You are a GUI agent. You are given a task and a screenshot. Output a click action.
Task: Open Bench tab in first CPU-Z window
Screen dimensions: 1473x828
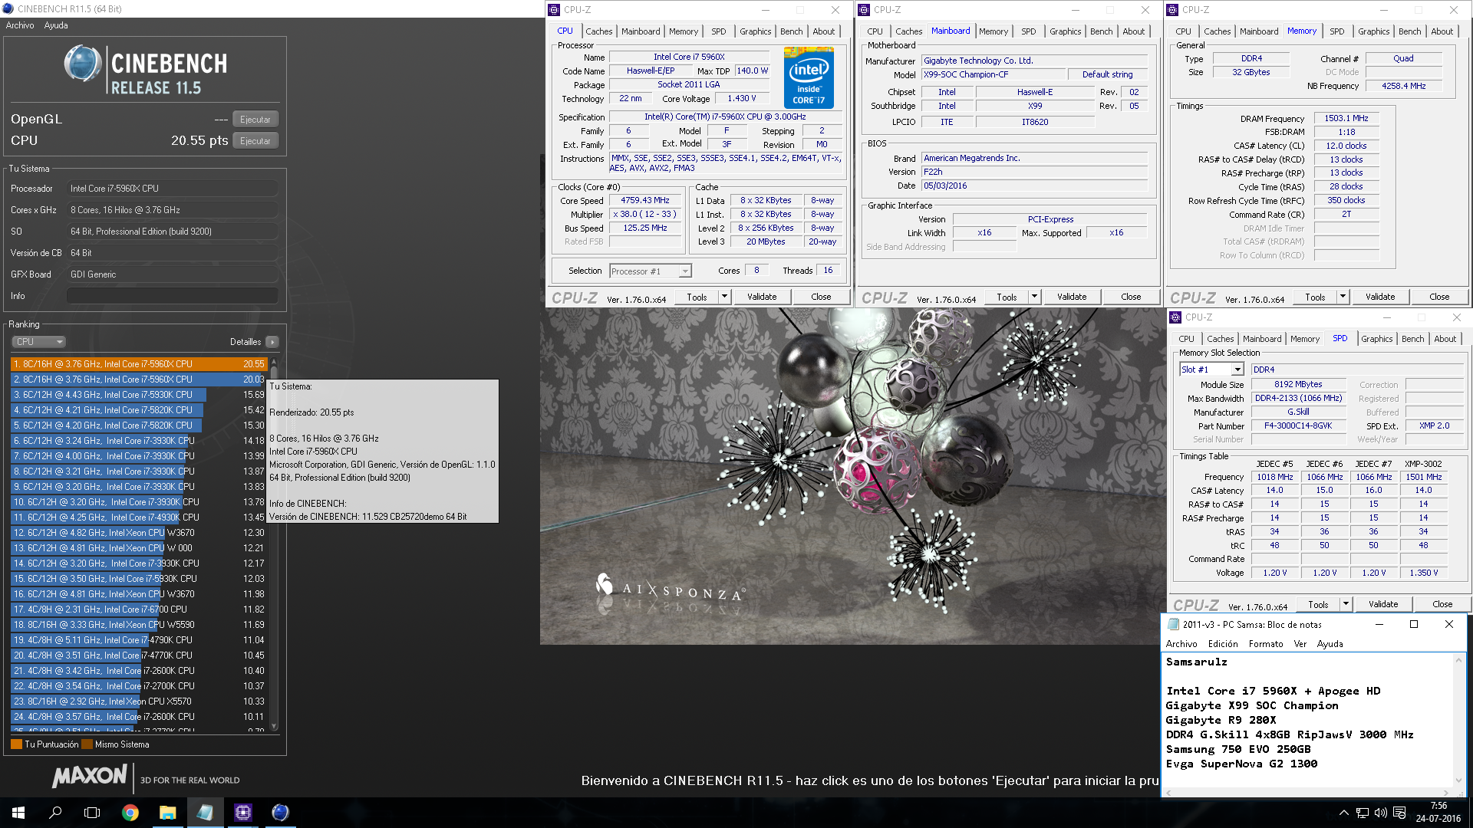[791, 31]
